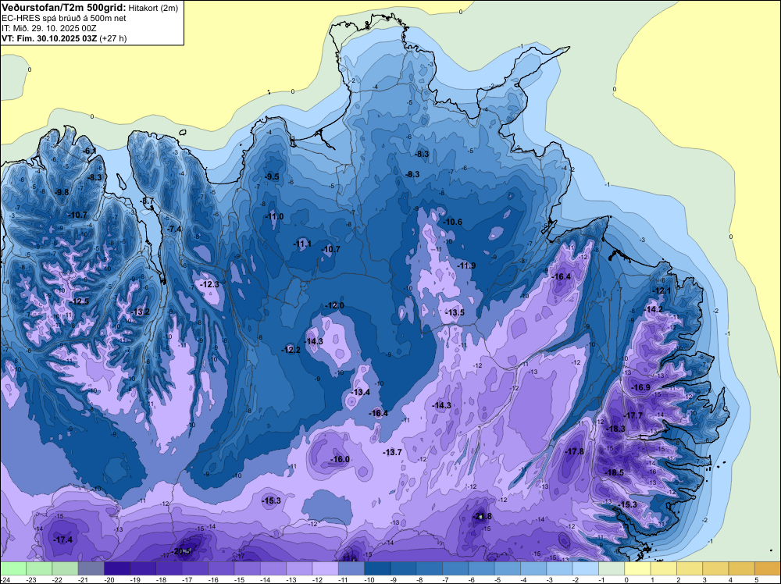This screenshot has height=584, width=781.
Task: Select the deep blue -10 legend swatch
Action: pos(377,568)
